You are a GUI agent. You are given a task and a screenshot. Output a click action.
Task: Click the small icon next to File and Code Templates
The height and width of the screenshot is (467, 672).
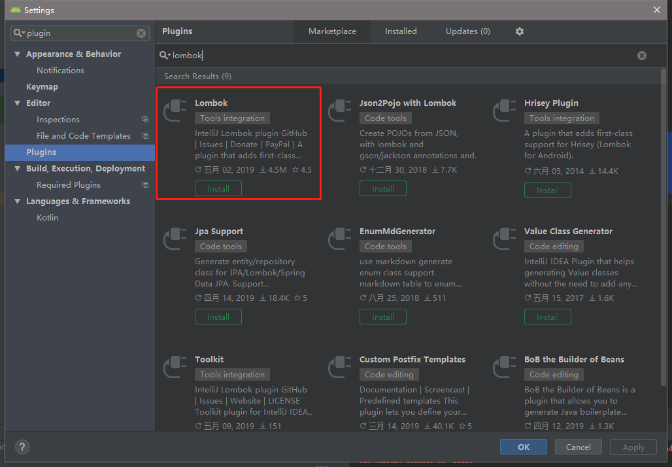click(x=145, y=135)
